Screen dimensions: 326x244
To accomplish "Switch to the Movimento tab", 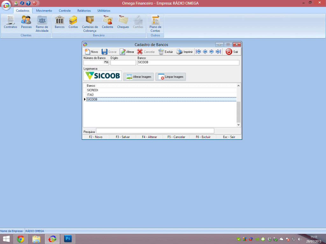I will [44, 10].
